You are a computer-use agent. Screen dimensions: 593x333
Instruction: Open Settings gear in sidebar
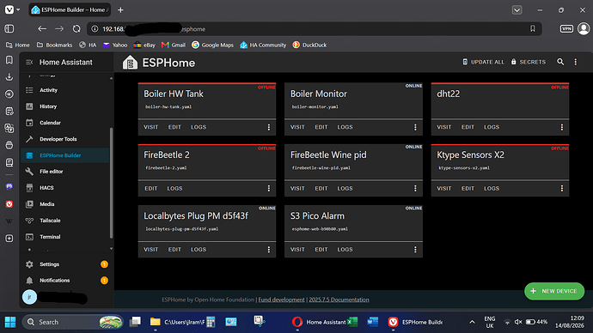pyautogui.click(x=29, y=264)
